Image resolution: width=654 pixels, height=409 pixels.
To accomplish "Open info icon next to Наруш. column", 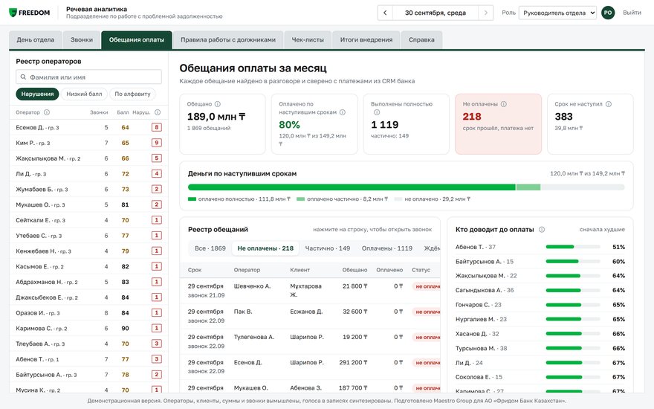I will click(158, 112).
